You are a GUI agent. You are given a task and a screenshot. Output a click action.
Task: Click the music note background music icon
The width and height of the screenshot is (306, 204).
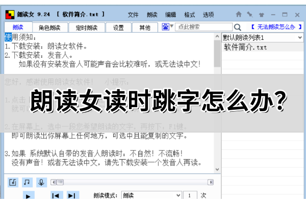pyautogui.click(x=27, y=183)
